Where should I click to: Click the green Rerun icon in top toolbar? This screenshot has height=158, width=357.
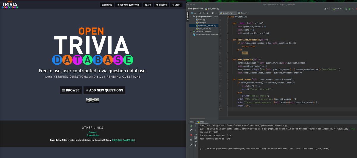coord(346,9)
